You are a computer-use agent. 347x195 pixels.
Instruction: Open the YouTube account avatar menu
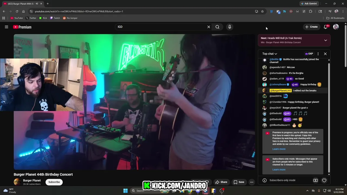(x=336, y=27)
